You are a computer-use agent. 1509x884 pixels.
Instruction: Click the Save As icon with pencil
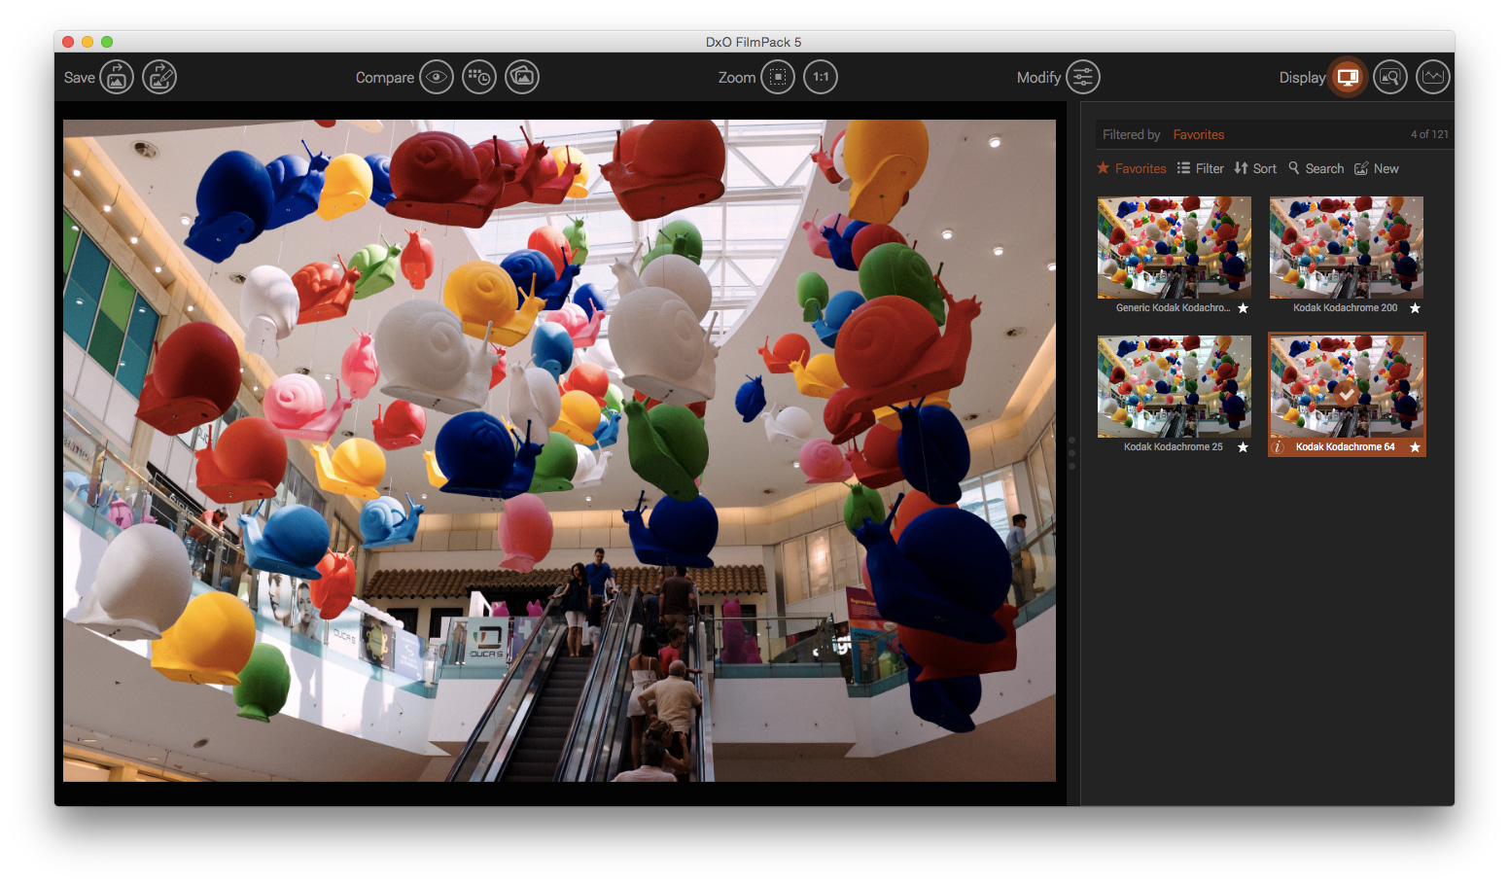159,77
